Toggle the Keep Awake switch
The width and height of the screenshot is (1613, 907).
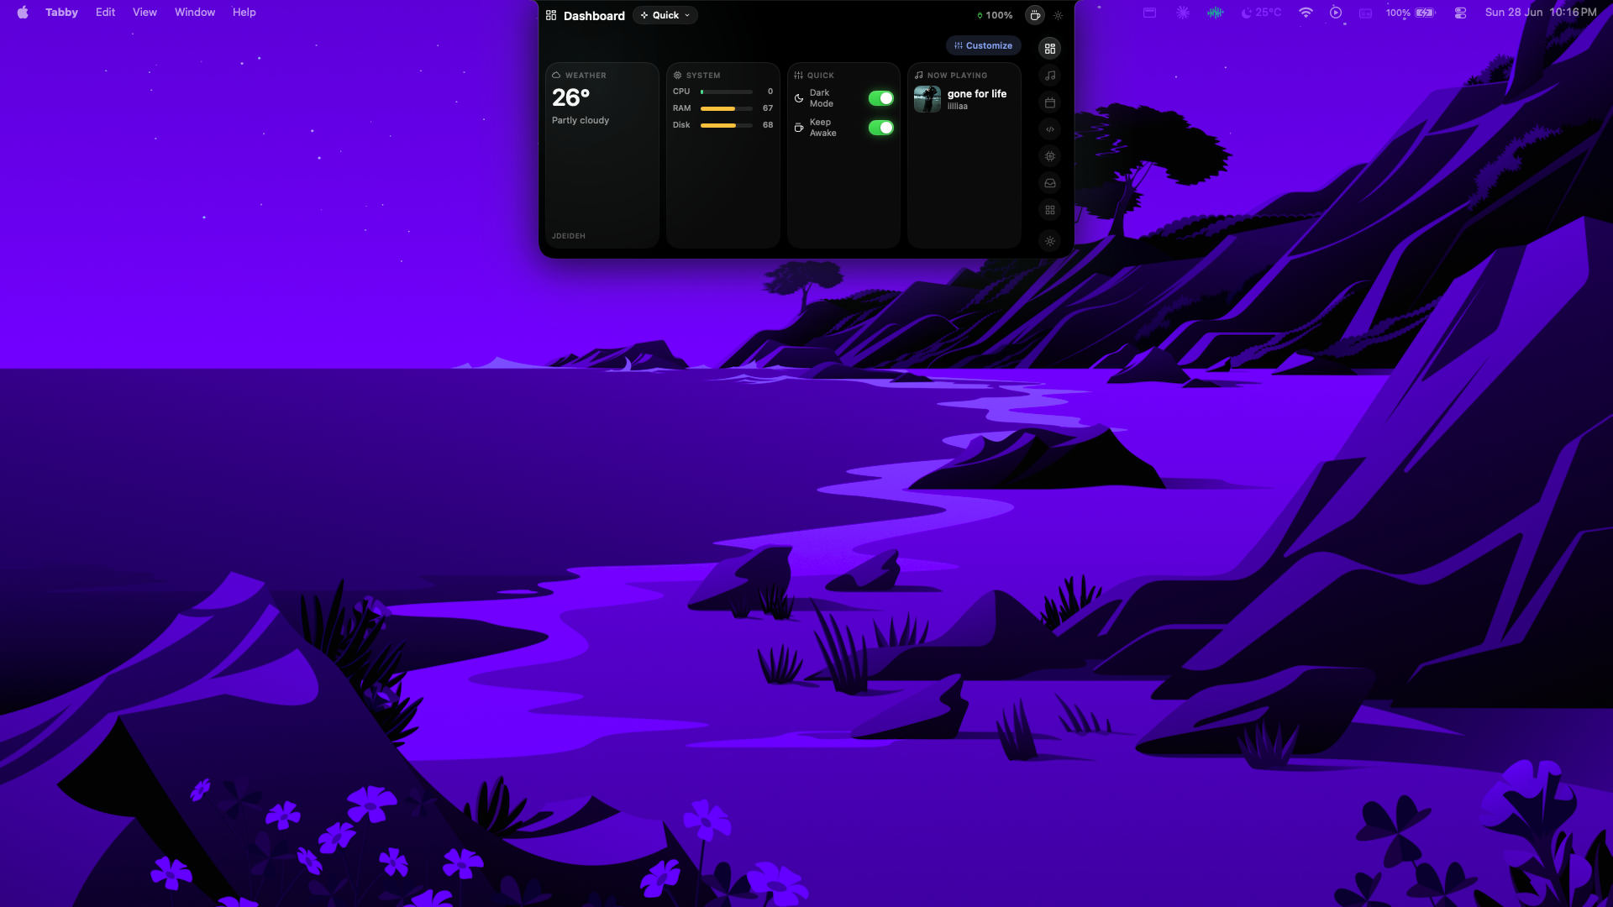click(x=880, y=128)
